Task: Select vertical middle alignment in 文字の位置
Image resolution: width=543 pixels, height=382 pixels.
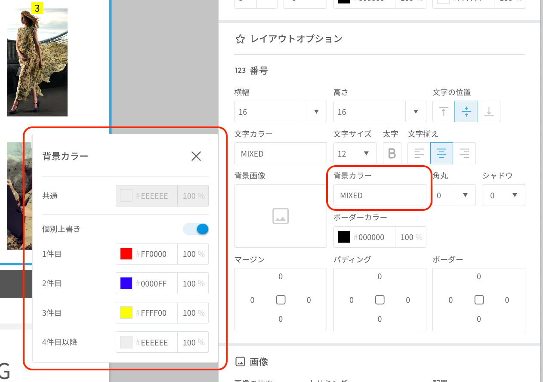Action: [x=466, y=112]
